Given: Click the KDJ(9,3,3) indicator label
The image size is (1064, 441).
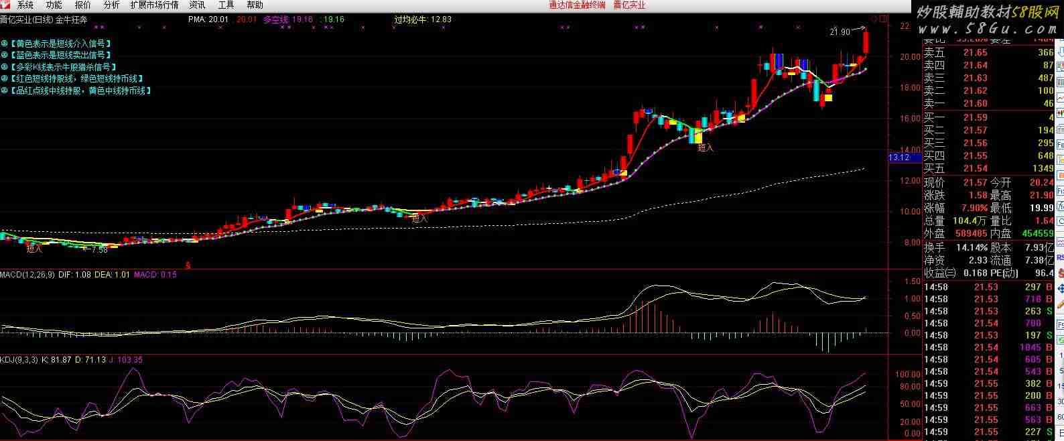Looking at the screenshot, I should pyautogui.click(x=19, y=360).
